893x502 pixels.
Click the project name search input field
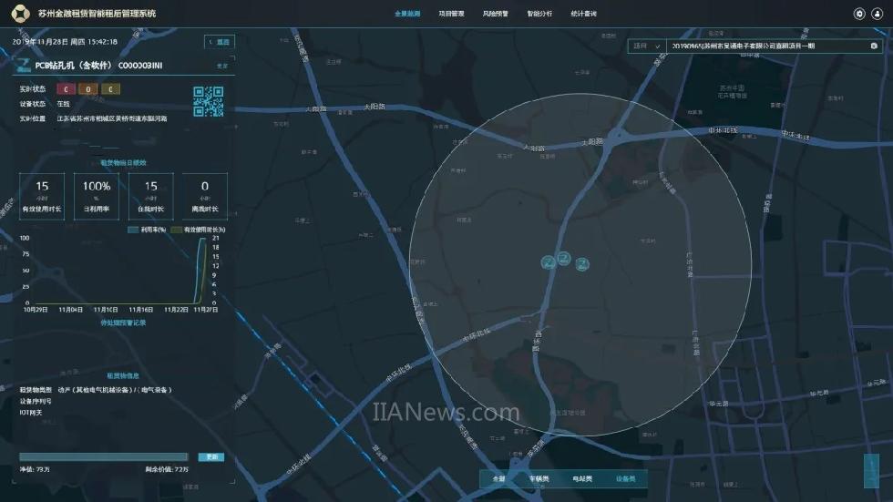[x=765, y=46]
